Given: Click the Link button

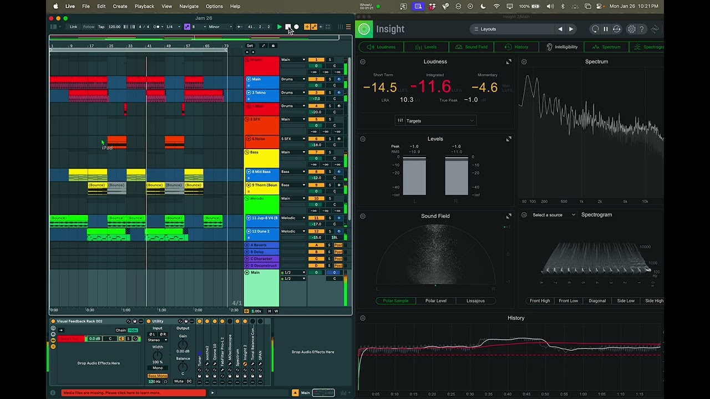Looking at the screenshot, I should click(73, 27).
